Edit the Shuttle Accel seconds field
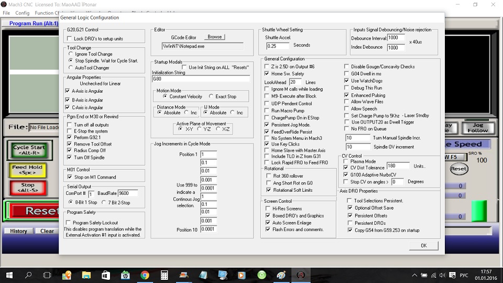 pos(278,46)
